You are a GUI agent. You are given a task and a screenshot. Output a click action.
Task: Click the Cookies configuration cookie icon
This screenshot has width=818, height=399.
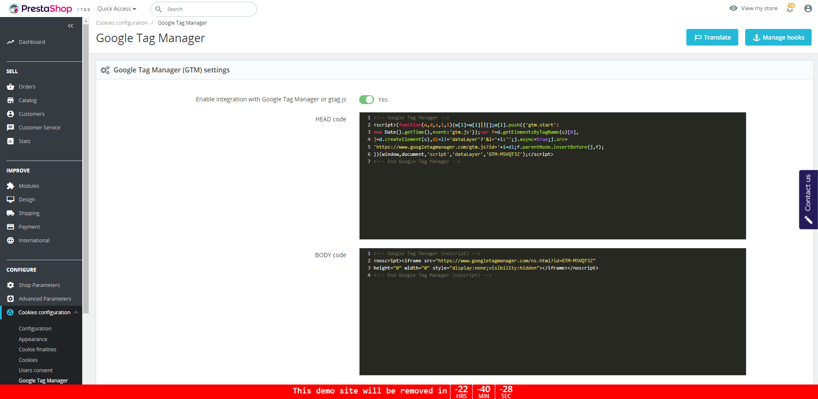[10, 312]
